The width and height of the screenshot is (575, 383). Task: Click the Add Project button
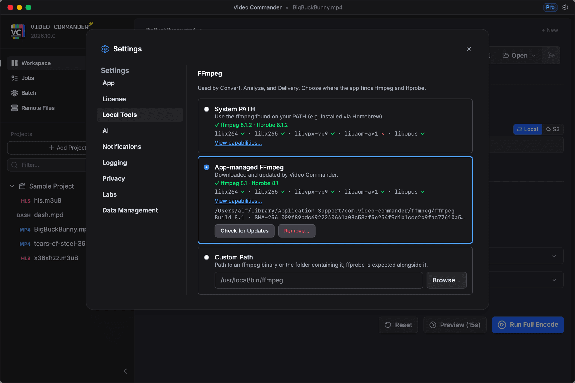(x=47, y=148)
